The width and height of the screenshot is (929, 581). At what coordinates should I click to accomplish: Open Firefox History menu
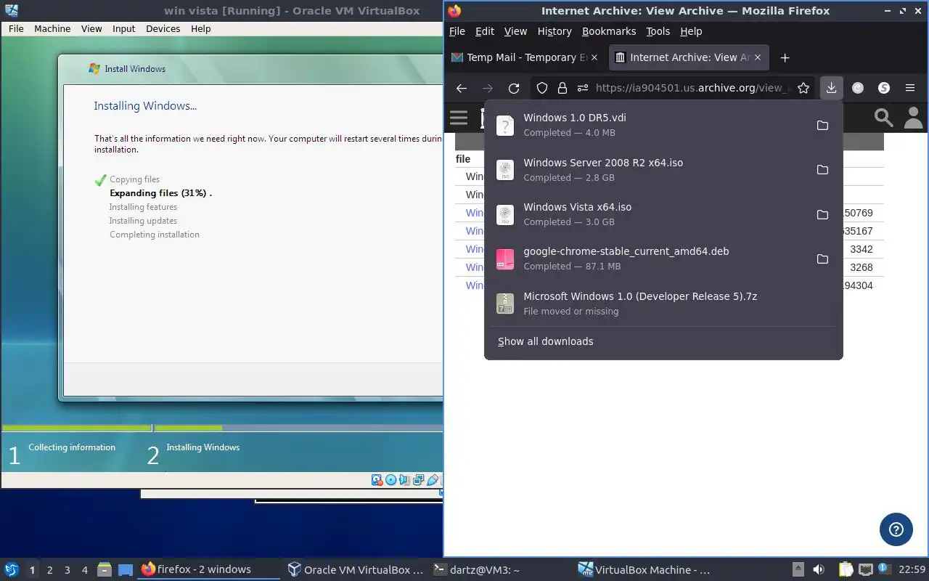(x=554, y=31)
